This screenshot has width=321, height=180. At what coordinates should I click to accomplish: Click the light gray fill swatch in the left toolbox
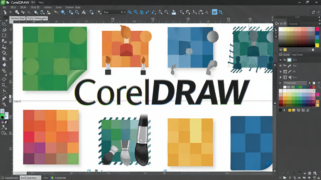click(2, 111)
